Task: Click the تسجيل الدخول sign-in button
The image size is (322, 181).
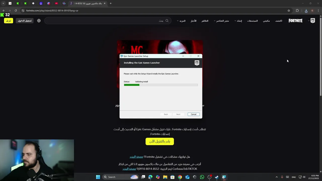Action: pos(25,21)
